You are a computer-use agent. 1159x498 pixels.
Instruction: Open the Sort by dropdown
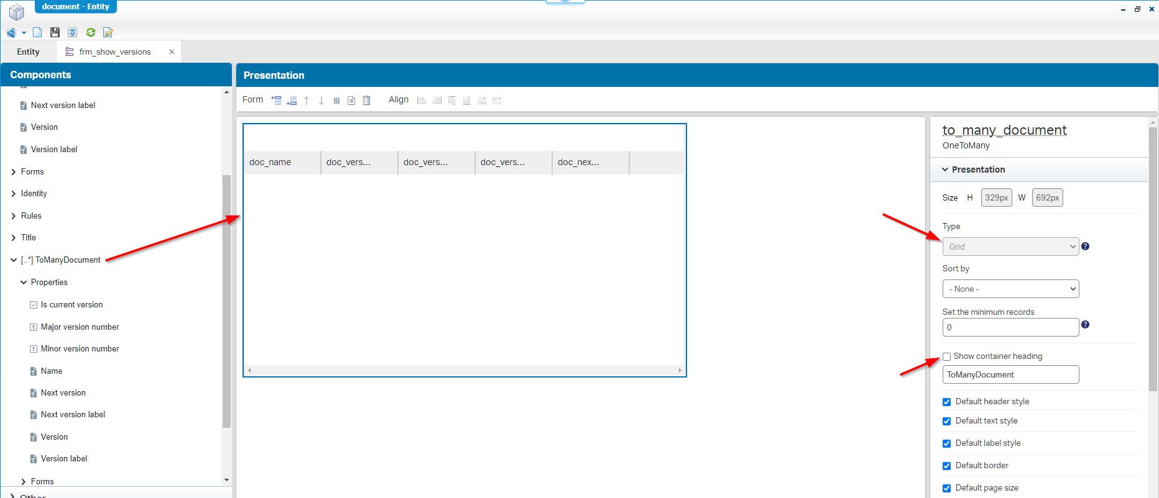pos(1010,289)
